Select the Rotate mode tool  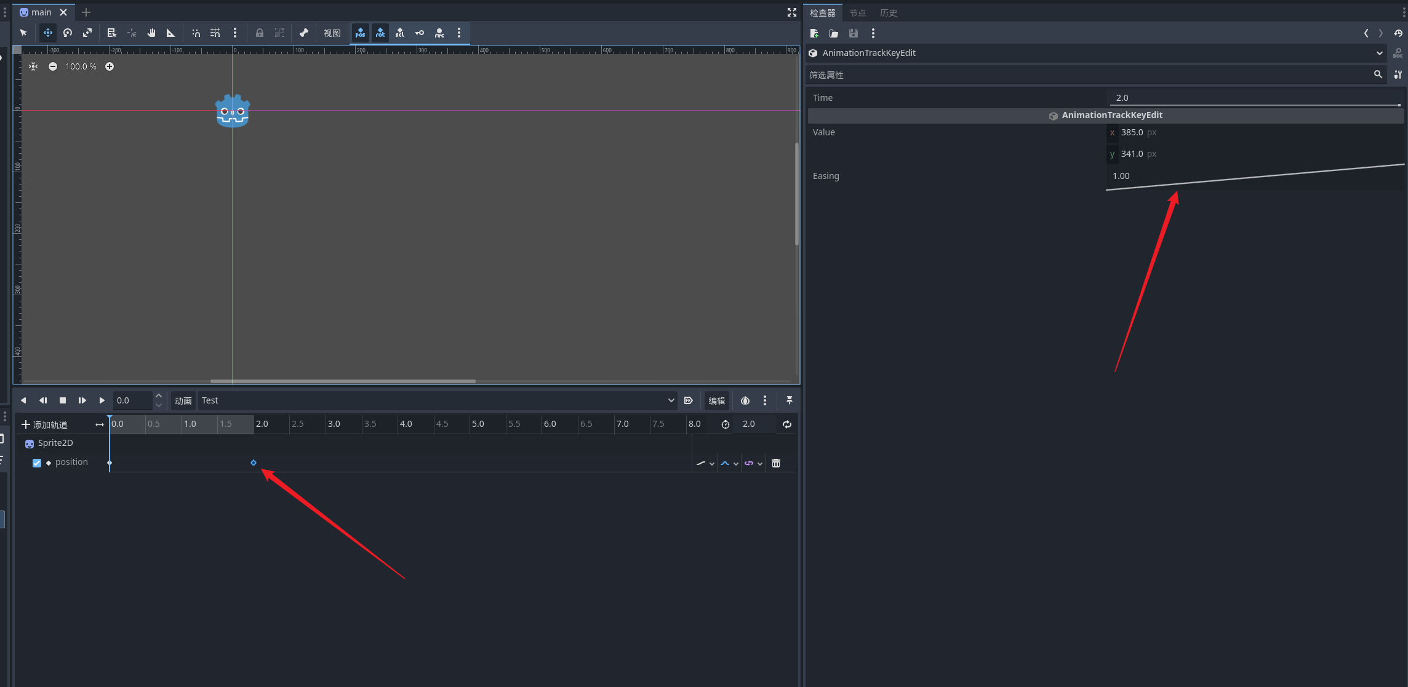click(68, 33)
